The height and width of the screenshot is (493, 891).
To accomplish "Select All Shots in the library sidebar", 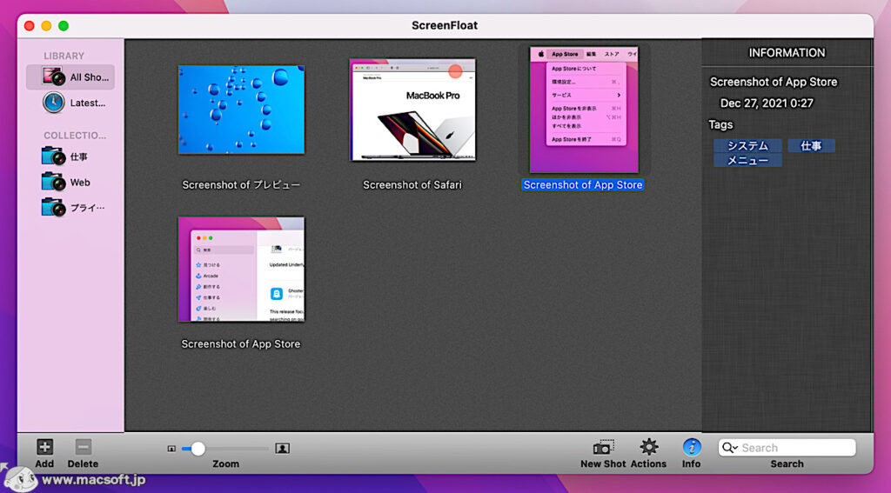I will click(70, 77).
